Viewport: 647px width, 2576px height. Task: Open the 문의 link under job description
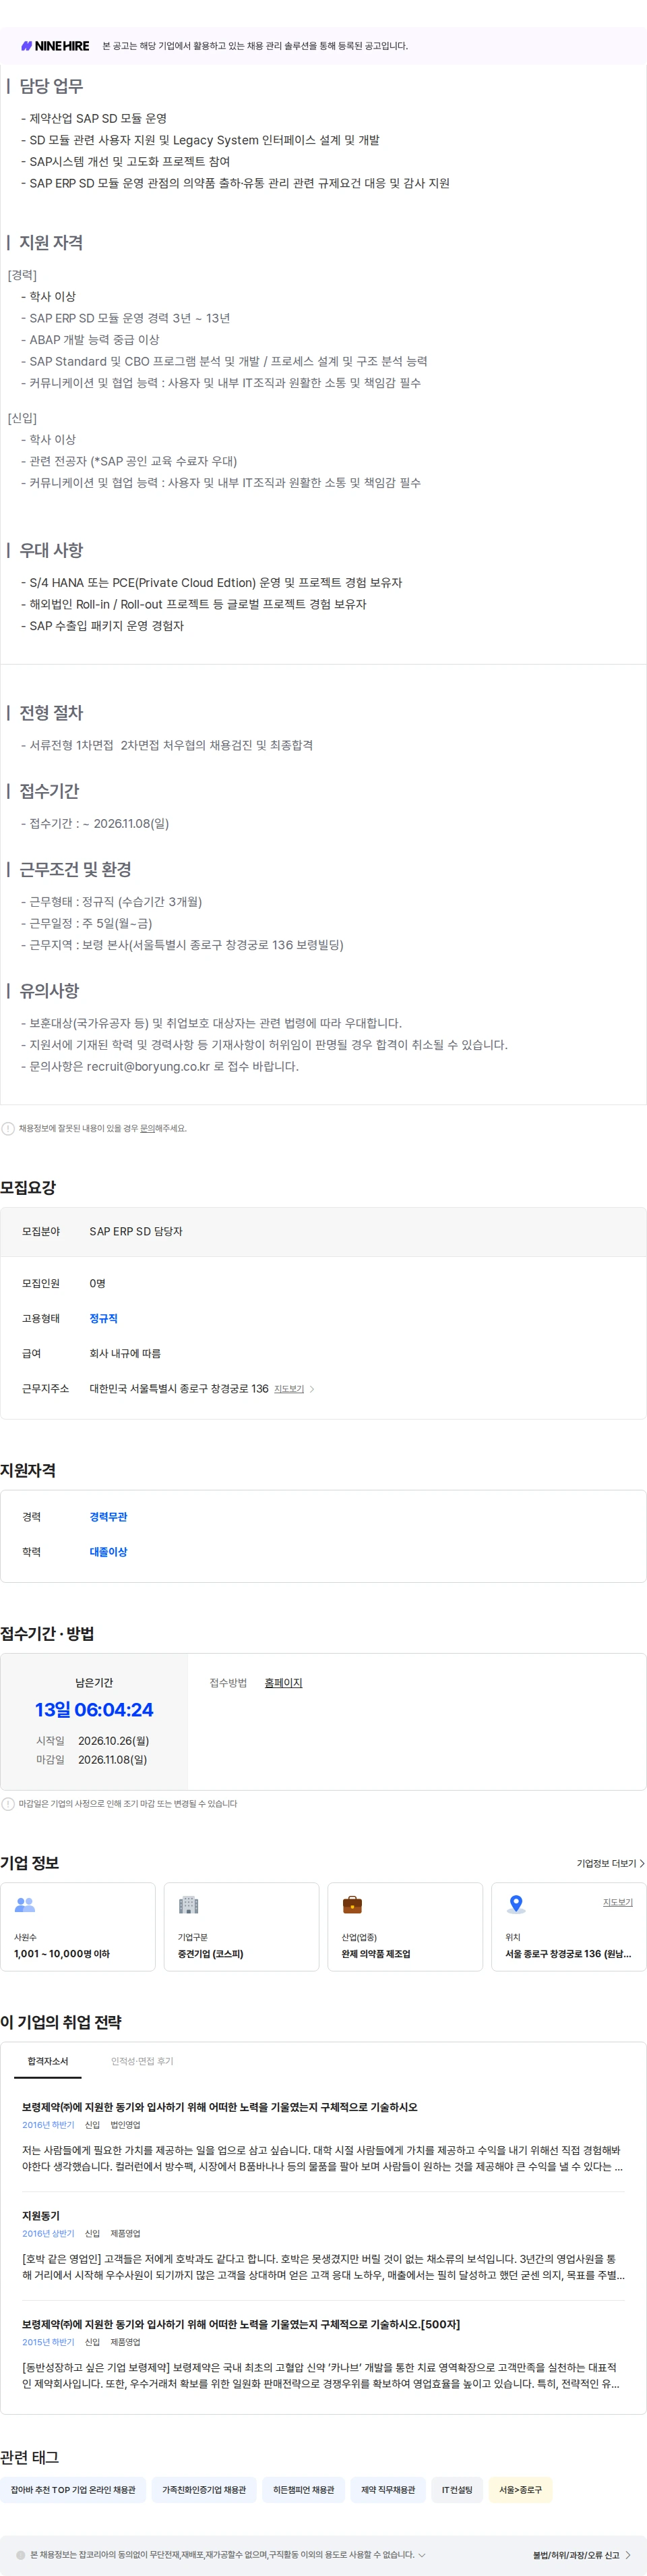[147, 1128]
